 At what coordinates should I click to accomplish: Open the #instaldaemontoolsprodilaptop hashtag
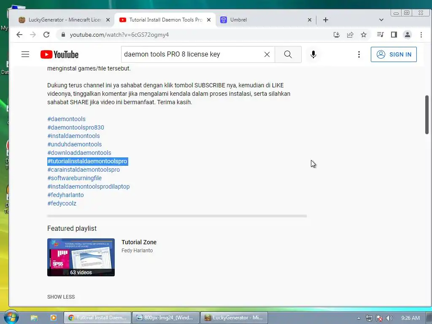click(89, 186)
